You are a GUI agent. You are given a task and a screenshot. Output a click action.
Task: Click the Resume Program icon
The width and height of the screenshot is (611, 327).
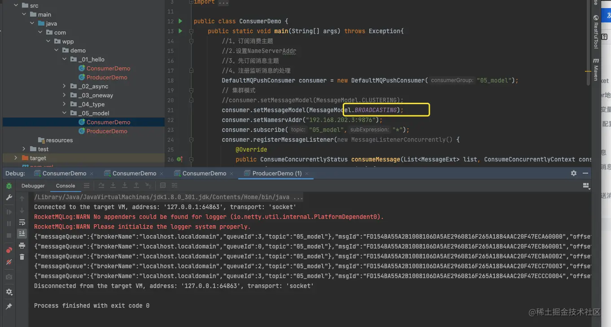[9, 212]
